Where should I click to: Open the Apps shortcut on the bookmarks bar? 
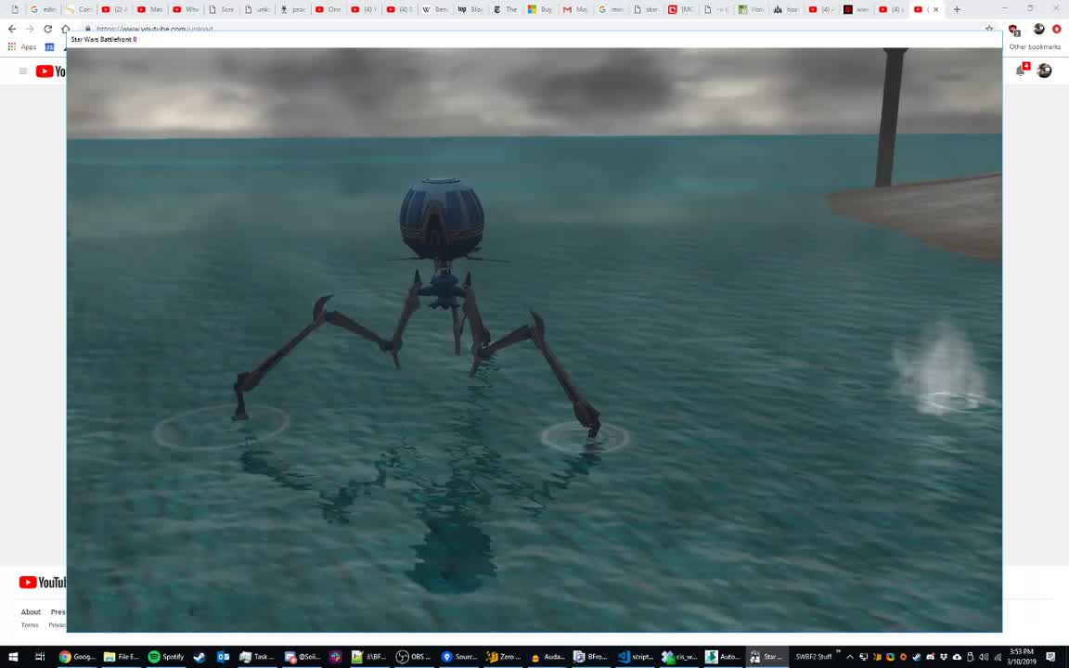pyautogui.click(x=28, y=47)
